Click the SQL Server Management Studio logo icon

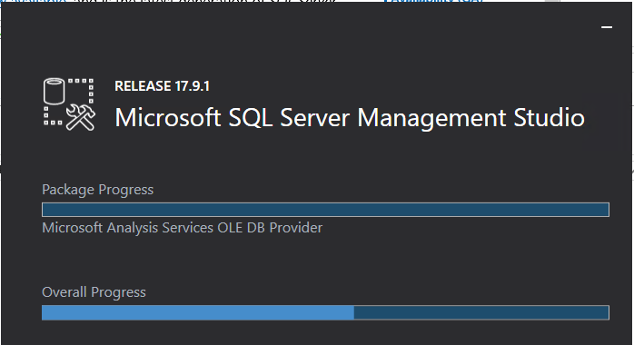click(69, 104)
